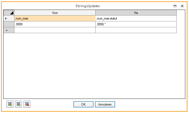
Task: Click the red-minus list icon button
Action: pyautogui.click(x=27, y=104)
